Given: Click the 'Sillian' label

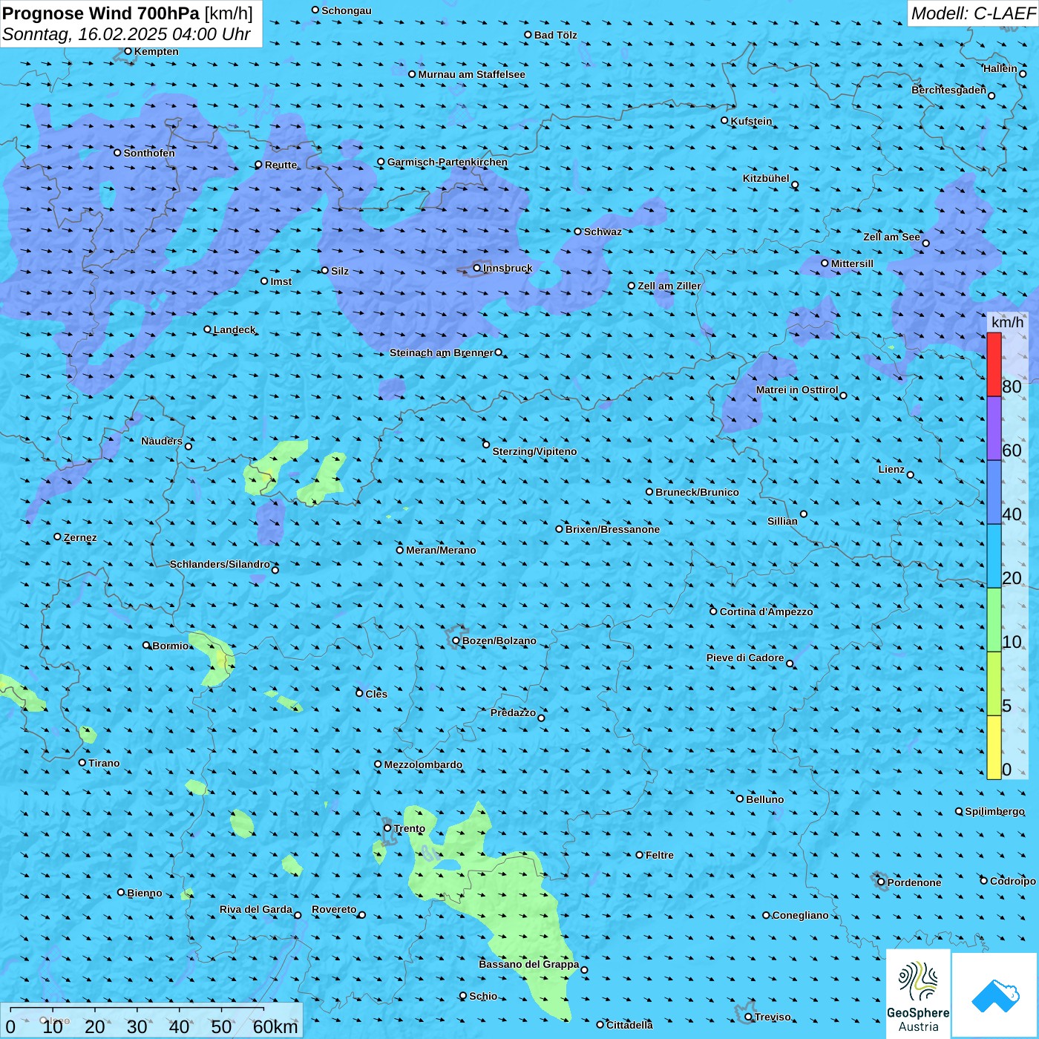Looking at the screenshot, I should point(782,521).
